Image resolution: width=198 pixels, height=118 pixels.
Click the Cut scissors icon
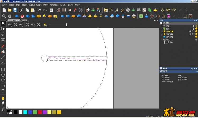click(x=21, y=10)
